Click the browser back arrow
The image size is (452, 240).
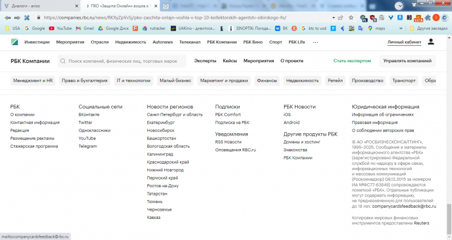click(x=8, y=18)
